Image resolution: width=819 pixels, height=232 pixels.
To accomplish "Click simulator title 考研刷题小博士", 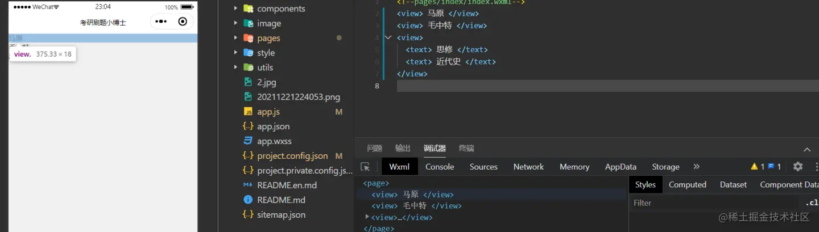I will (103, 23).
